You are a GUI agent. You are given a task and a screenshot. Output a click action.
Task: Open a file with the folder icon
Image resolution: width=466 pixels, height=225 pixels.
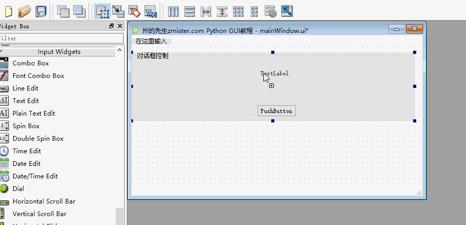pyautogui.click(x=25, y=12)
